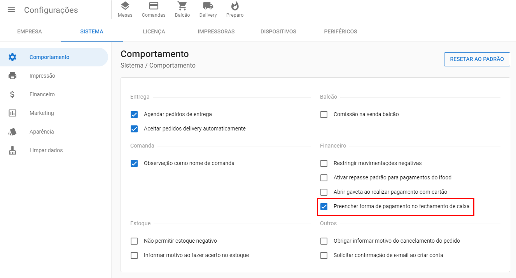Switch to the Impressoras tab
The image size is (516, 278).
pos(216,32)
